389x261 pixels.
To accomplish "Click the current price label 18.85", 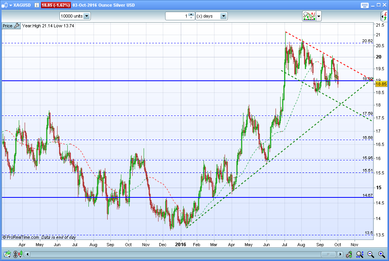I will 381,84.
